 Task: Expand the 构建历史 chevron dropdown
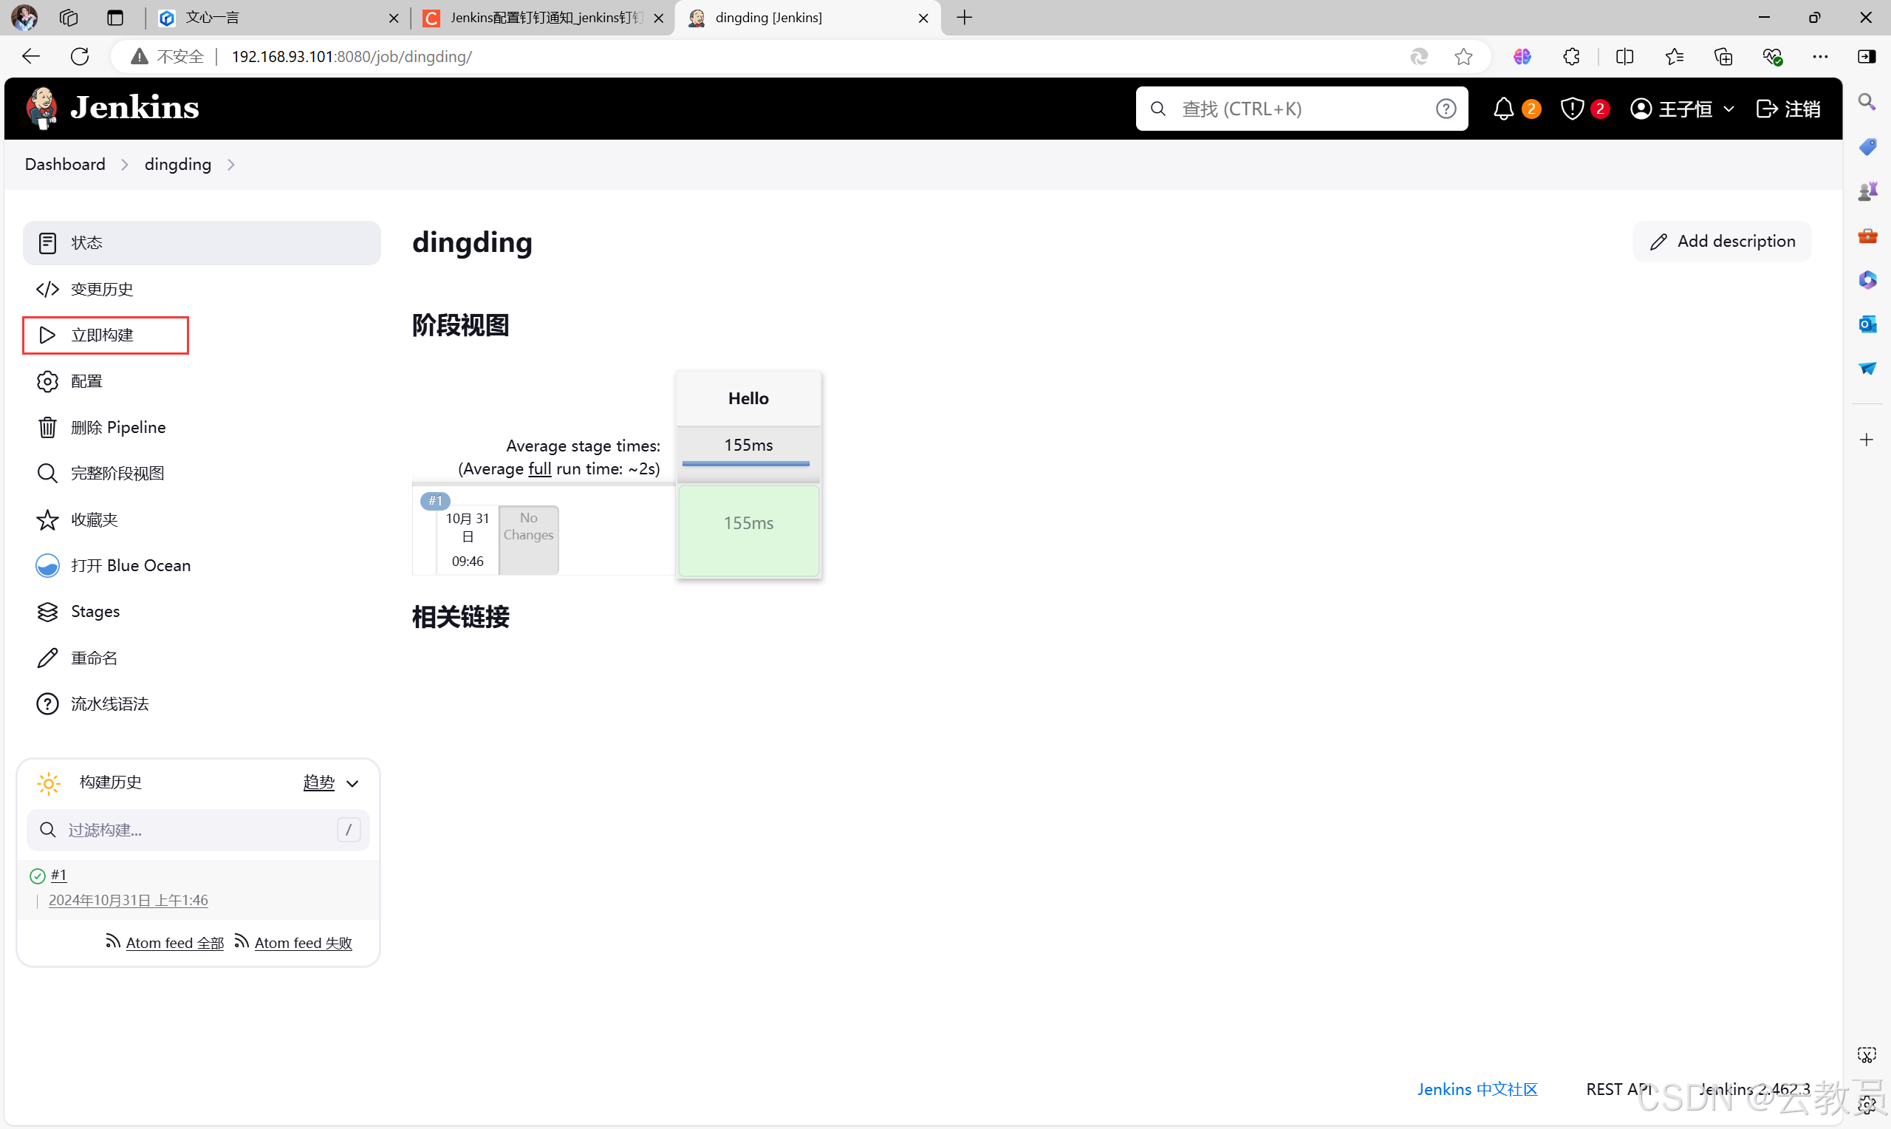click(352, 784)
